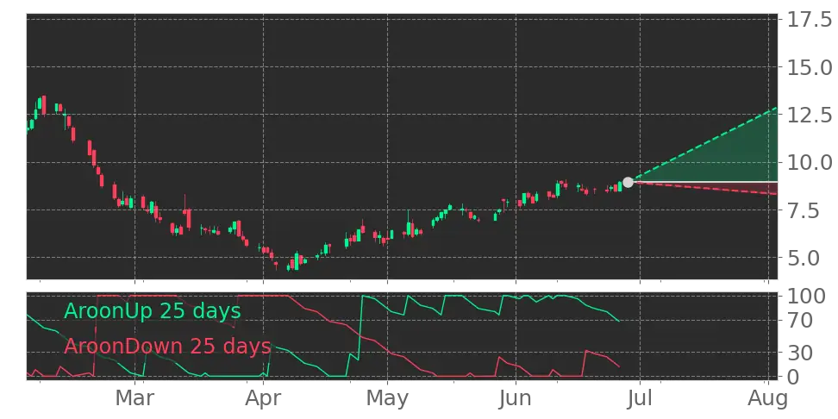Click the 0 Aroon axis label

tap(791, 377)
